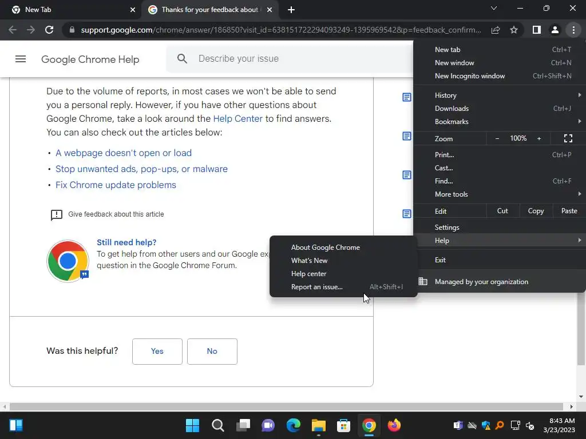Open Task View on taskbar
586x439 pixels.
tap(243, 425)
